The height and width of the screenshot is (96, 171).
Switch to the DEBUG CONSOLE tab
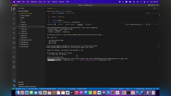[70, 25]
